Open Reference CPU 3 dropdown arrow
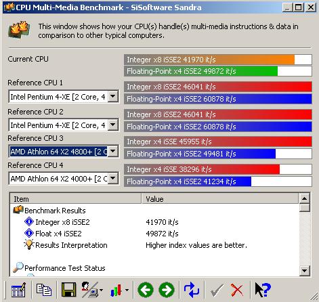Viewport: 319px width, 302px height. coord(113,151)
